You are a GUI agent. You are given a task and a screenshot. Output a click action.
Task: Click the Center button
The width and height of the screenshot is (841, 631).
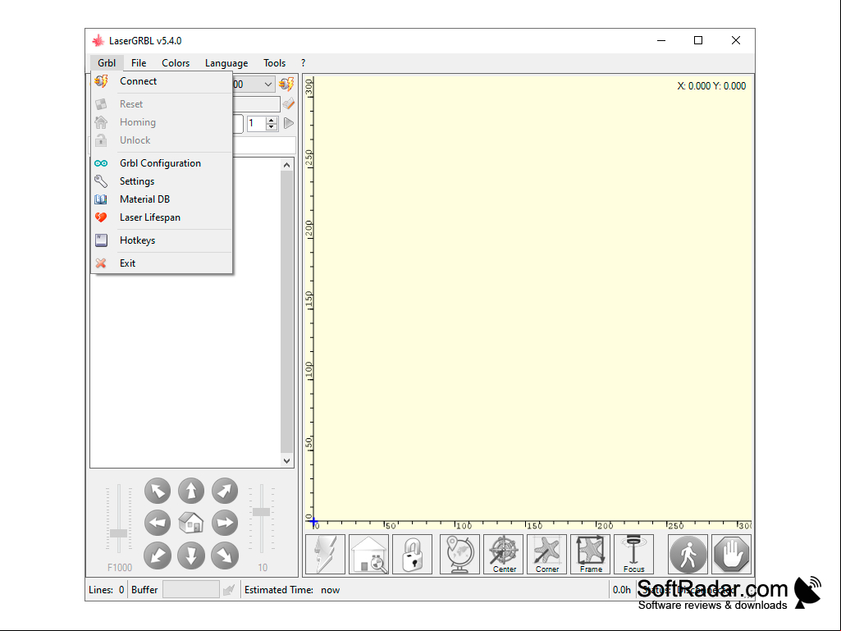503,554
